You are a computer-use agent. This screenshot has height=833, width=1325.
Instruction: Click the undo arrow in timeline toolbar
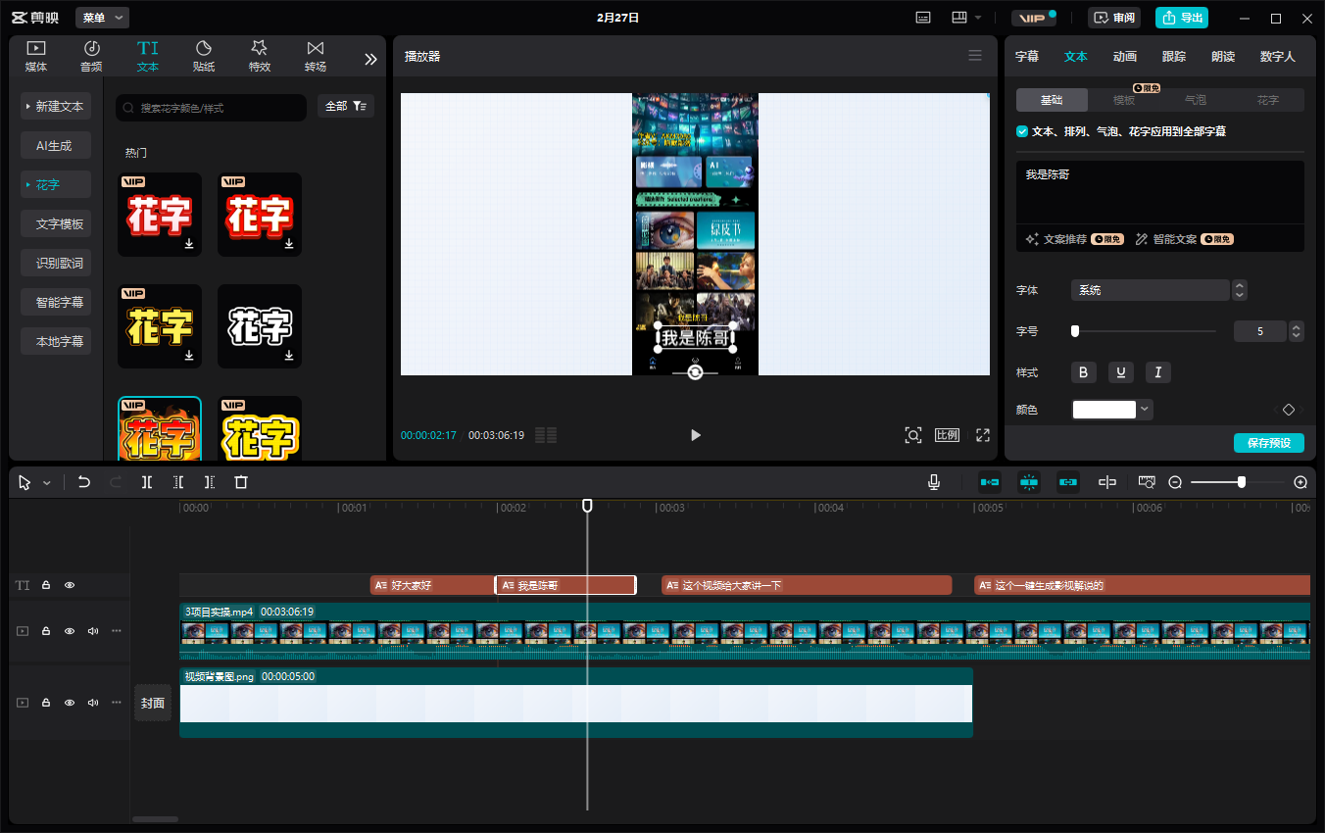pyautogui.click(x=84, y=482)
